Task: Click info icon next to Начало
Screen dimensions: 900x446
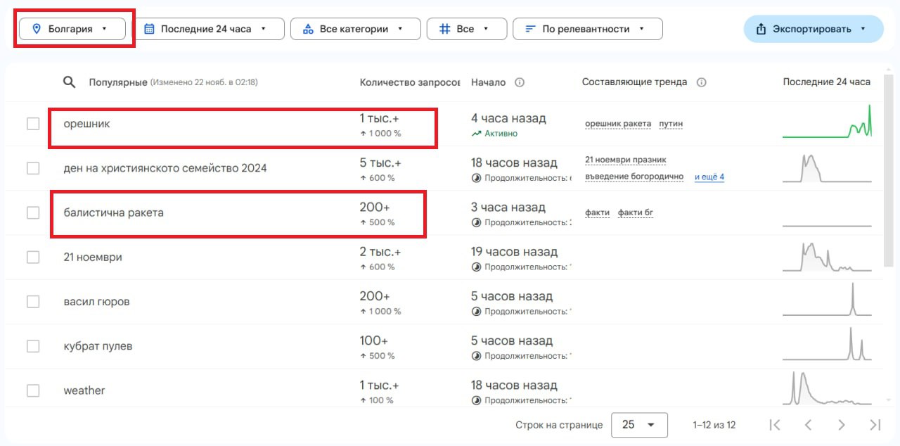Action: 520,82
